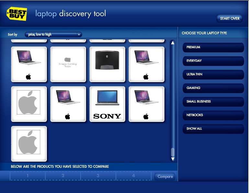Click compare slot number 4

133,176
